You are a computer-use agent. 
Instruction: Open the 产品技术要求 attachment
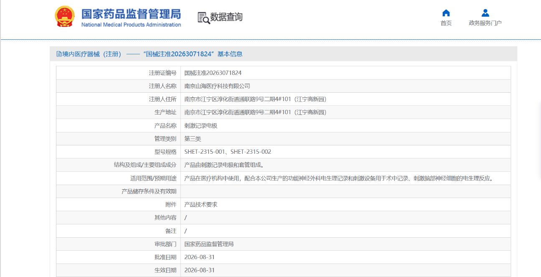click(x=201, y=205)
